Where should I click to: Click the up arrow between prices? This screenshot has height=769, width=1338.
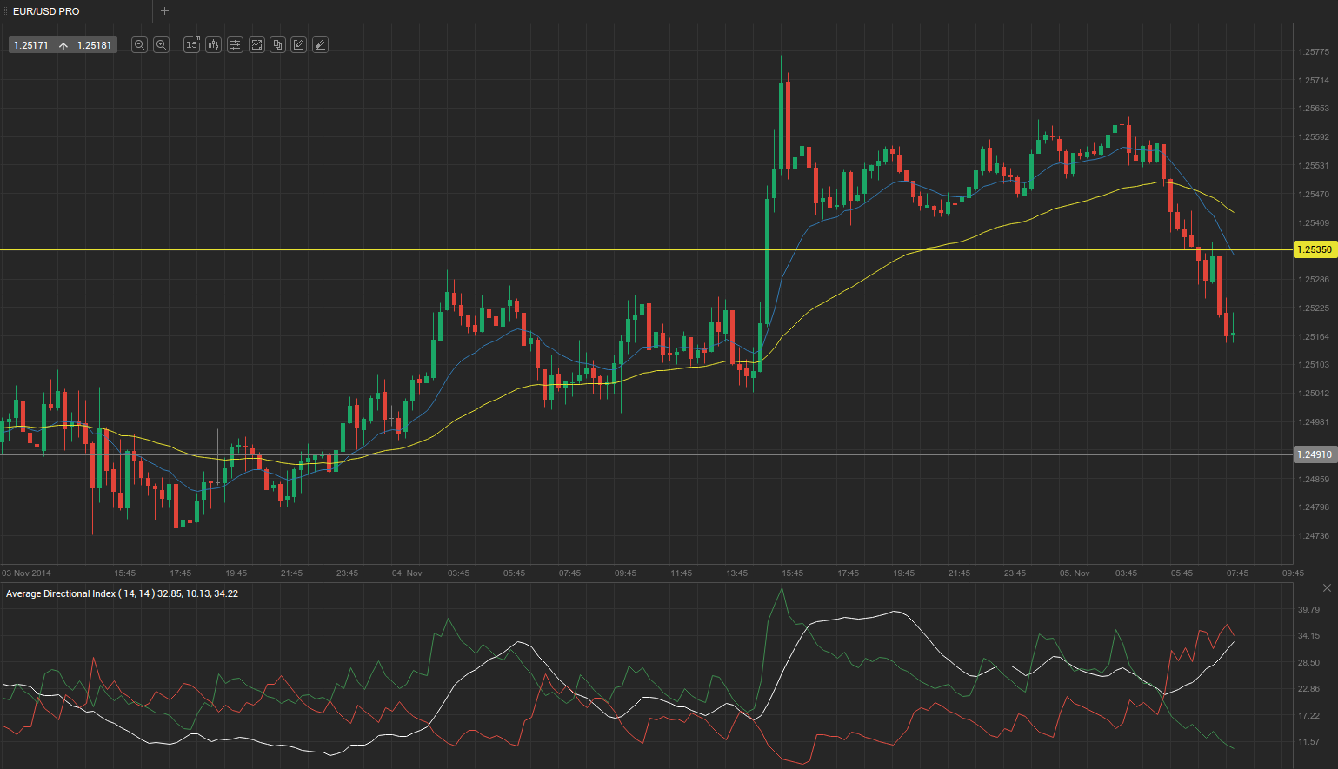tap(63, 45)
